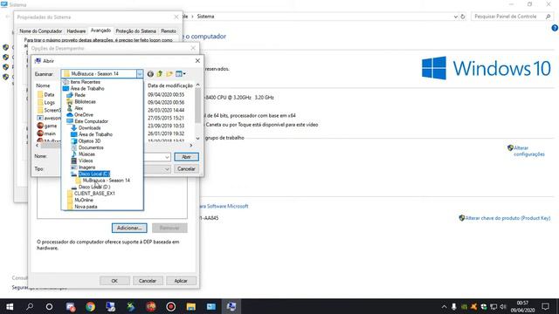Viewport: 559px width, 314px height.
Task: Click the back navigation icon in the Abrir dialog
Action: coord(150,74)
